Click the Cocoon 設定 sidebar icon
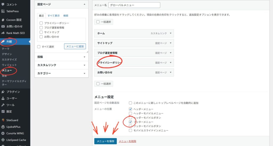Image resolution: width=273 pixels, height=146 pixels. pos(3,20)
